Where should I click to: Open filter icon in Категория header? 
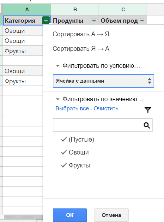click(46, 20)
